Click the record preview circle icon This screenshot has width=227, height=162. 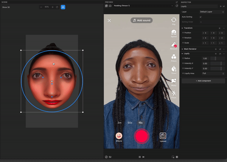[x=177, y=157]
